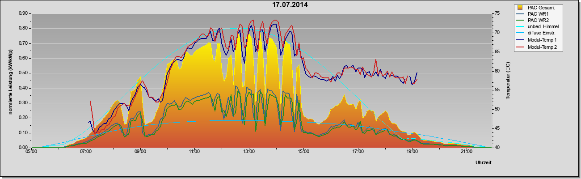
Task: Click the 75 temperature axis value
Action: (497, 13)
